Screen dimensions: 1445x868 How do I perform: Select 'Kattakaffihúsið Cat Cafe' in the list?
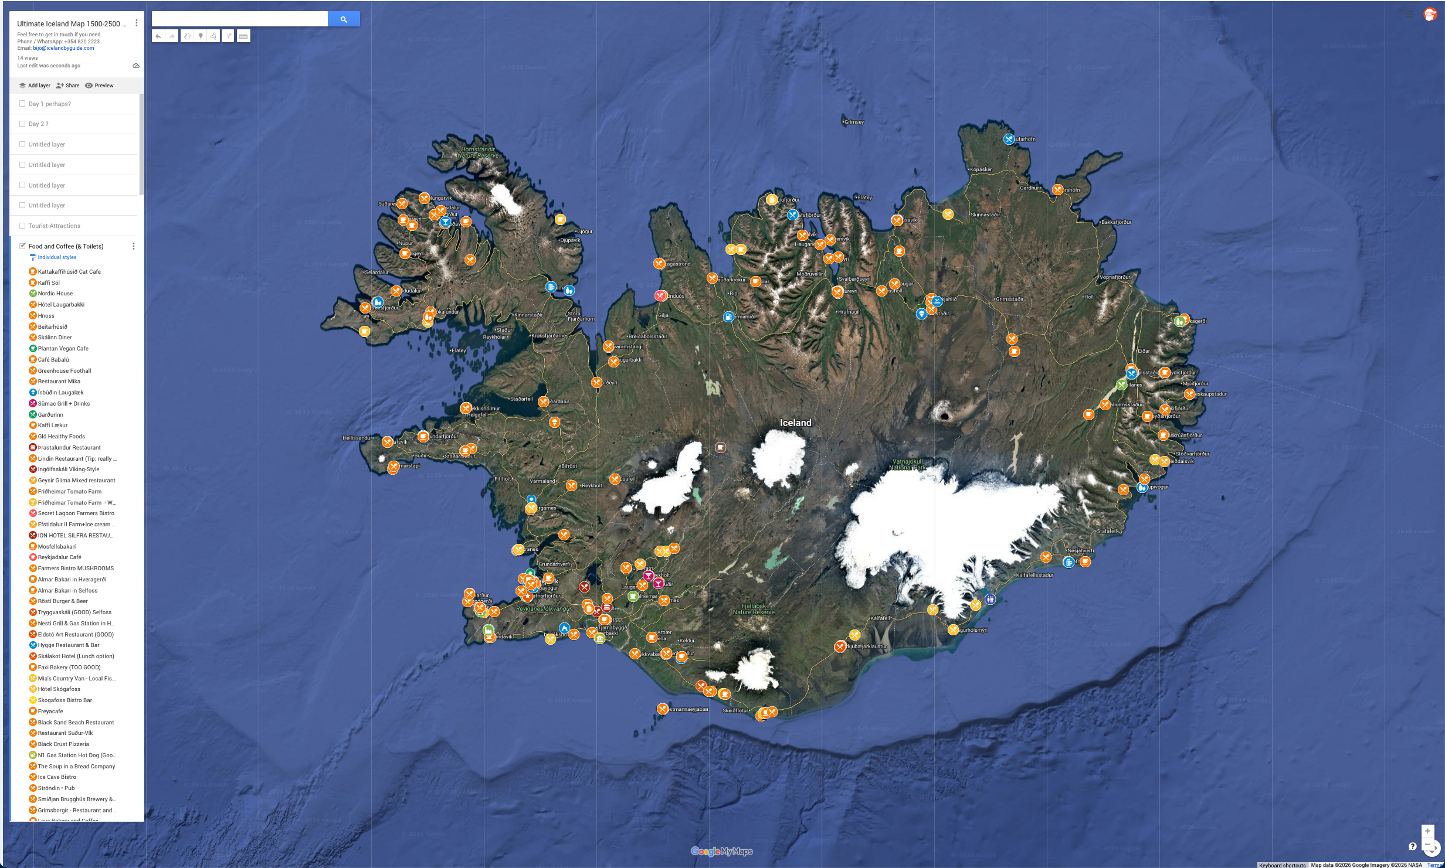(x=69, y=272)
